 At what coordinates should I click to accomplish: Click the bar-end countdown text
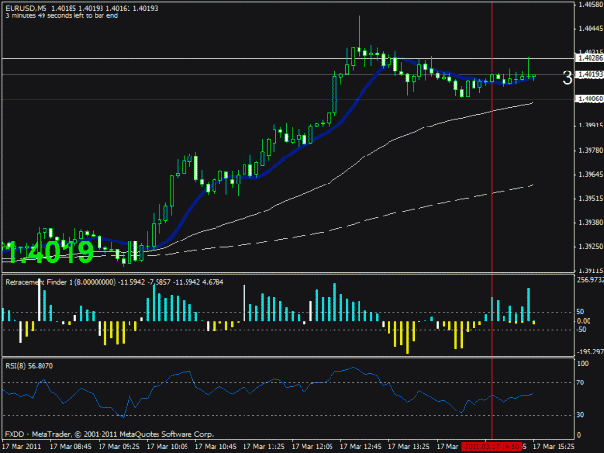62,16
